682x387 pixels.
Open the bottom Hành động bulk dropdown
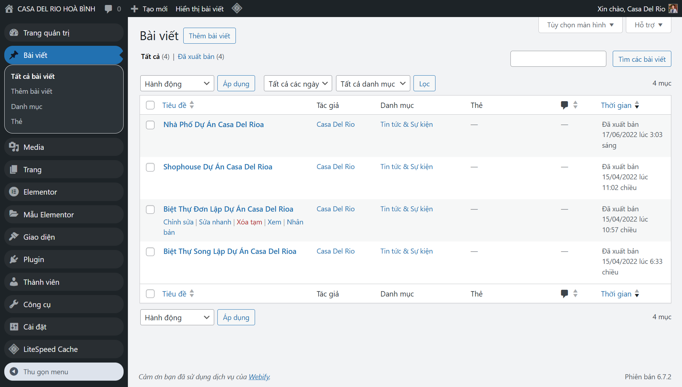tap(177, 317)
